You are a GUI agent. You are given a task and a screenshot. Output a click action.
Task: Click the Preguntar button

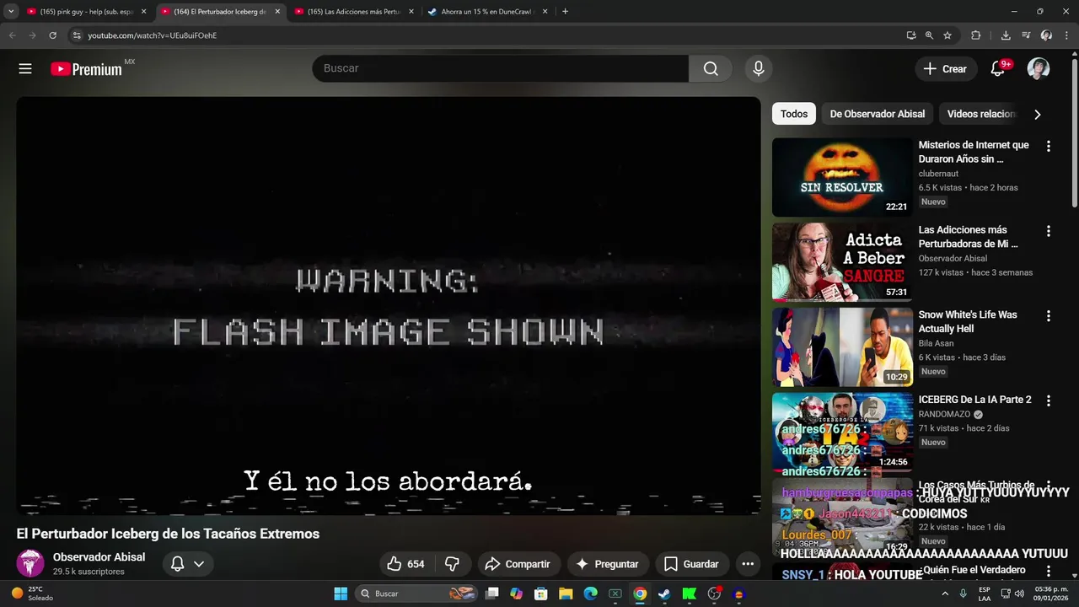tap(607, 564)
